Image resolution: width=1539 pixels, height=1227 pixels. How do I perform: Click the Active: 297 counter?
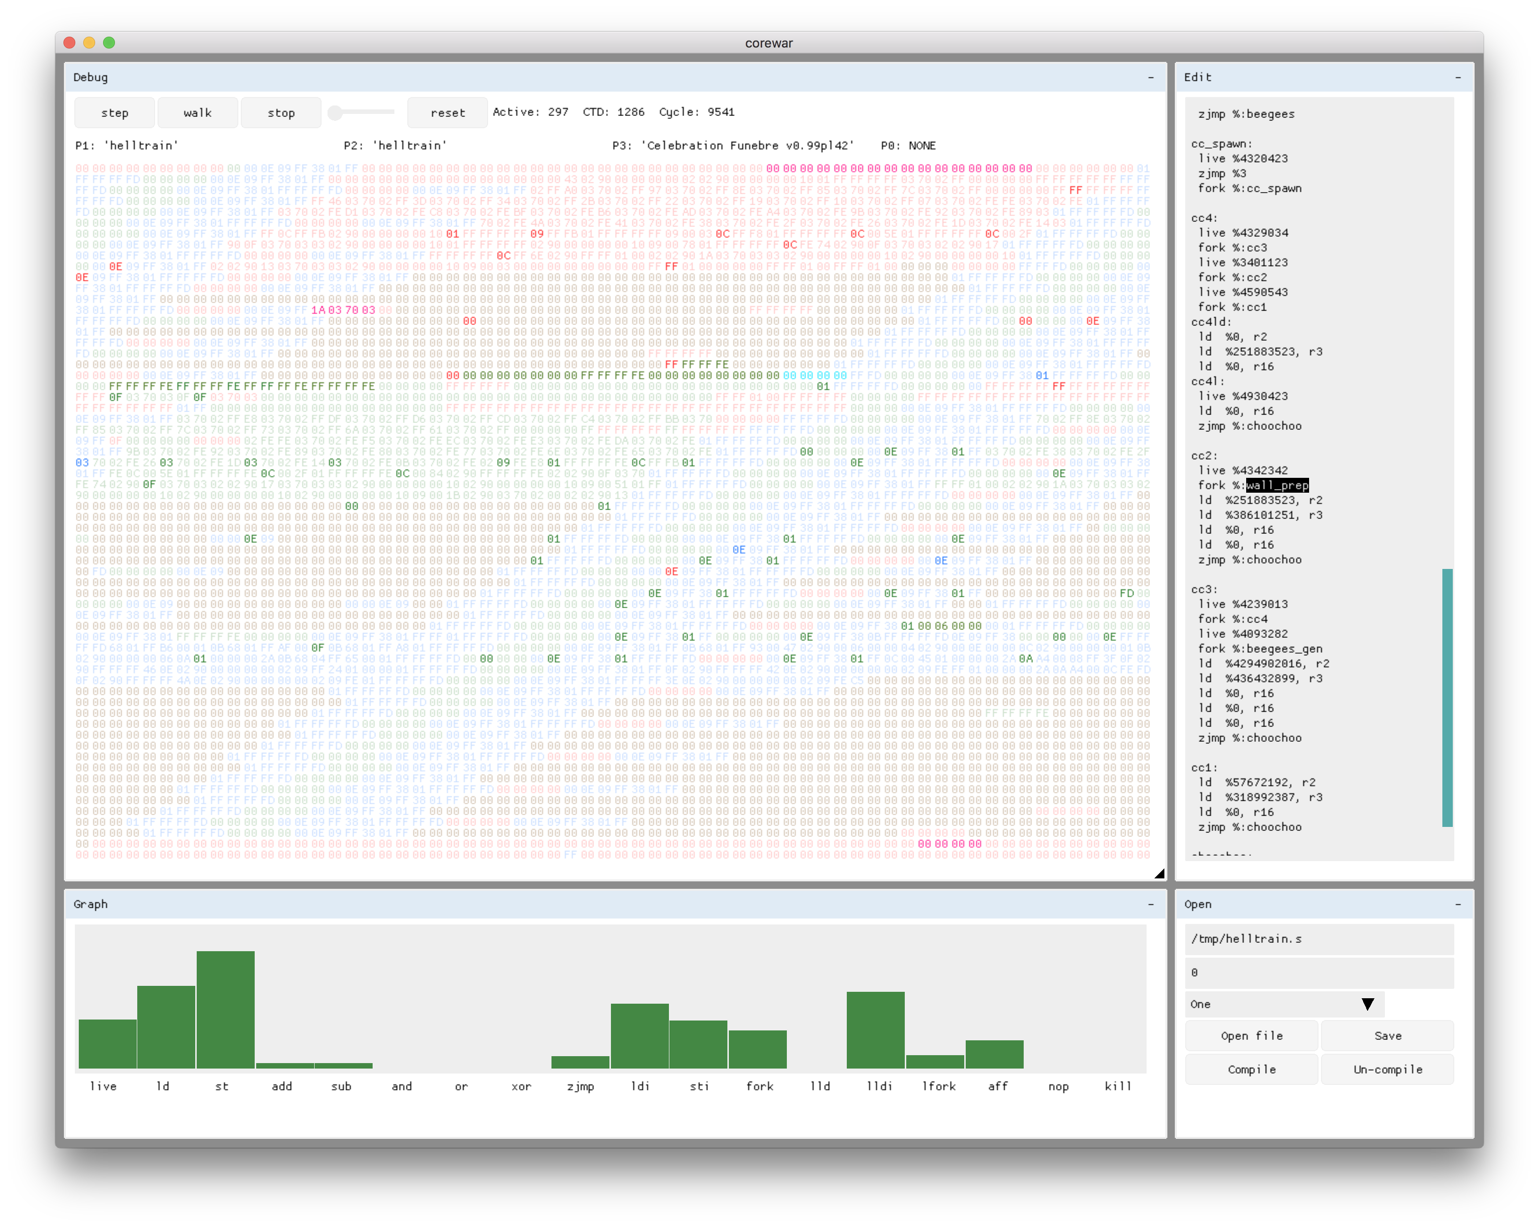(530, 112)
